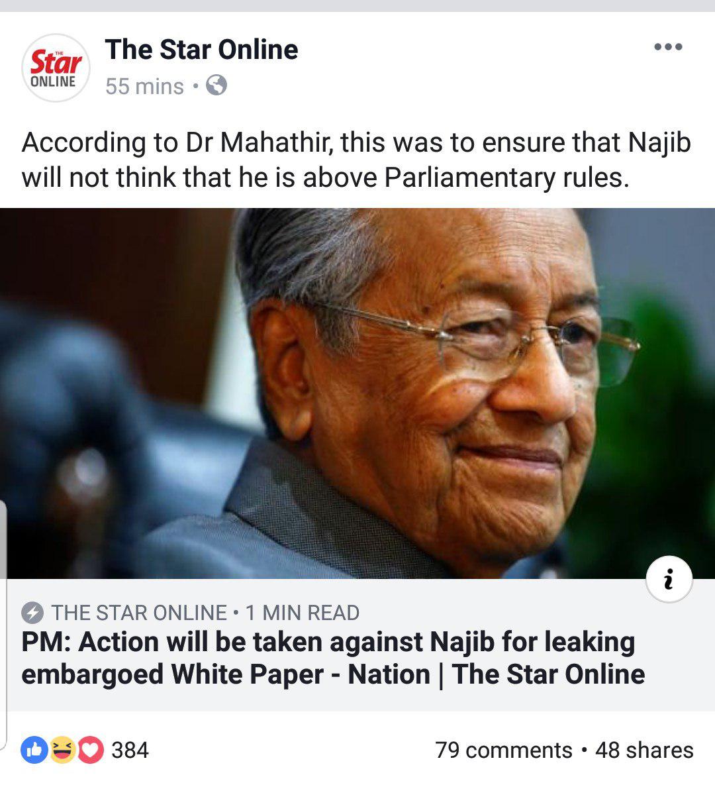
Task: Click the post caption about Dr Mahathir
Action: click(x=356, y=160)
